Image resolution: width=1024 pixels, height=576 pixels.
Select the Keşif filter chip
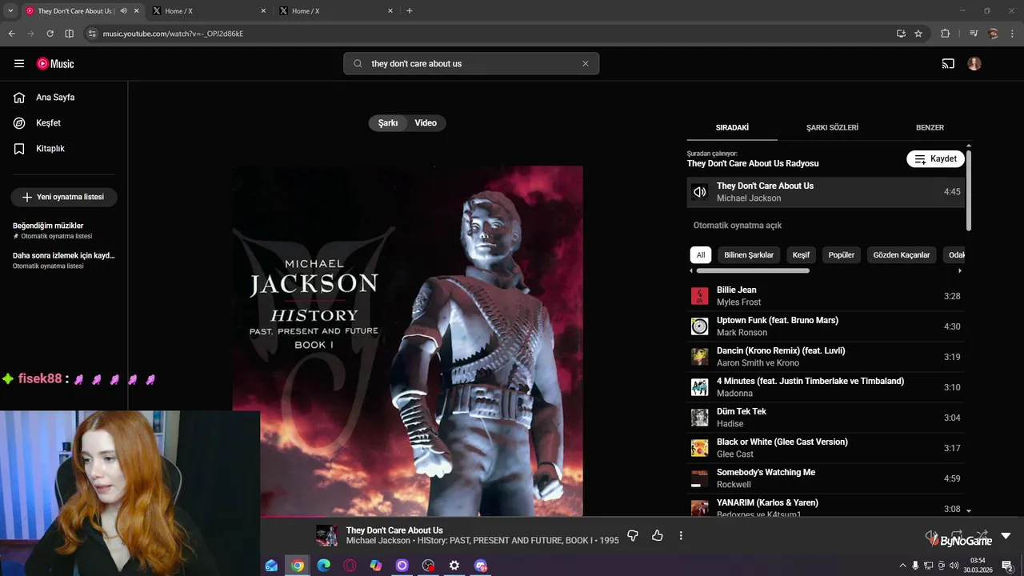pos(801,255)
